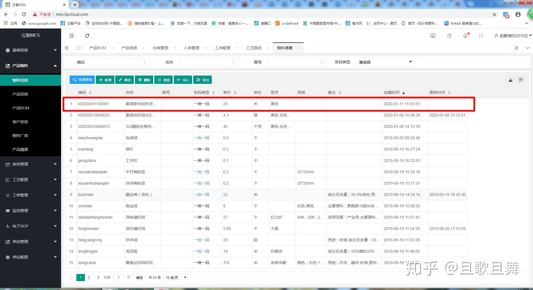Go to page 2 of results

(x=89, y=278)
